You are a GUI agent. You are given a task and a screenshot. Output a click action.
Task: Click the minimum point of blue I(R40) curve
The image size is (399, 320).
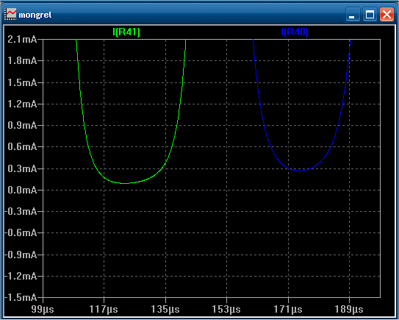tap(300, 171)
